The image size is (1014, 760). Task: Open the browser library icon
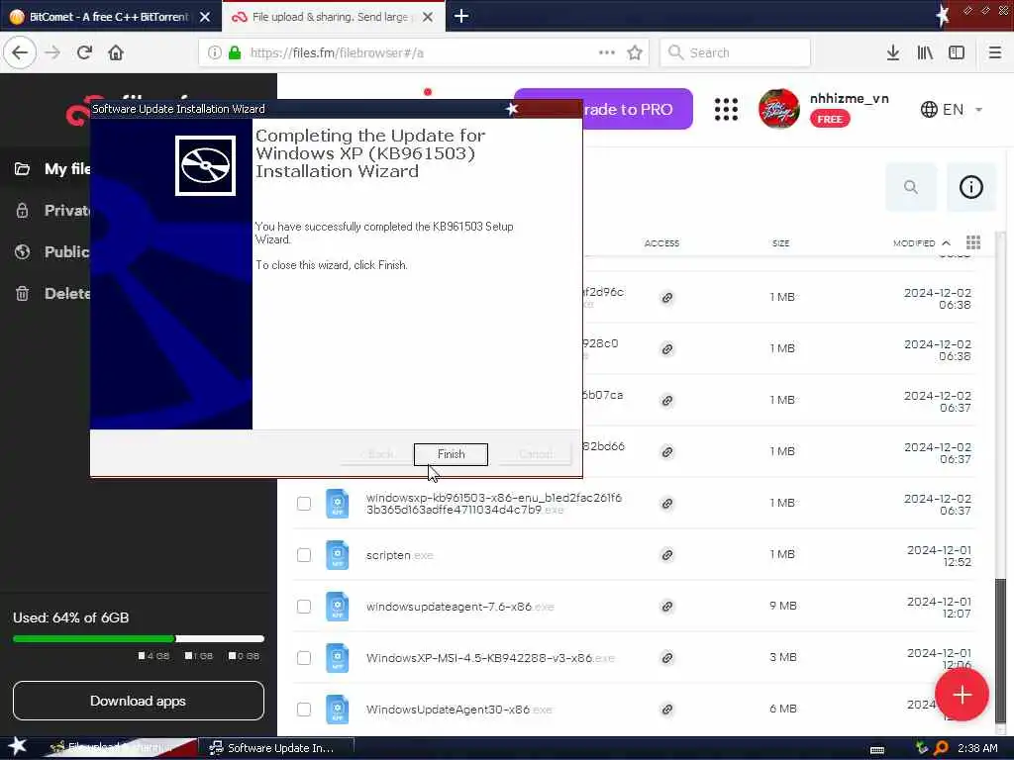point(925,53)
